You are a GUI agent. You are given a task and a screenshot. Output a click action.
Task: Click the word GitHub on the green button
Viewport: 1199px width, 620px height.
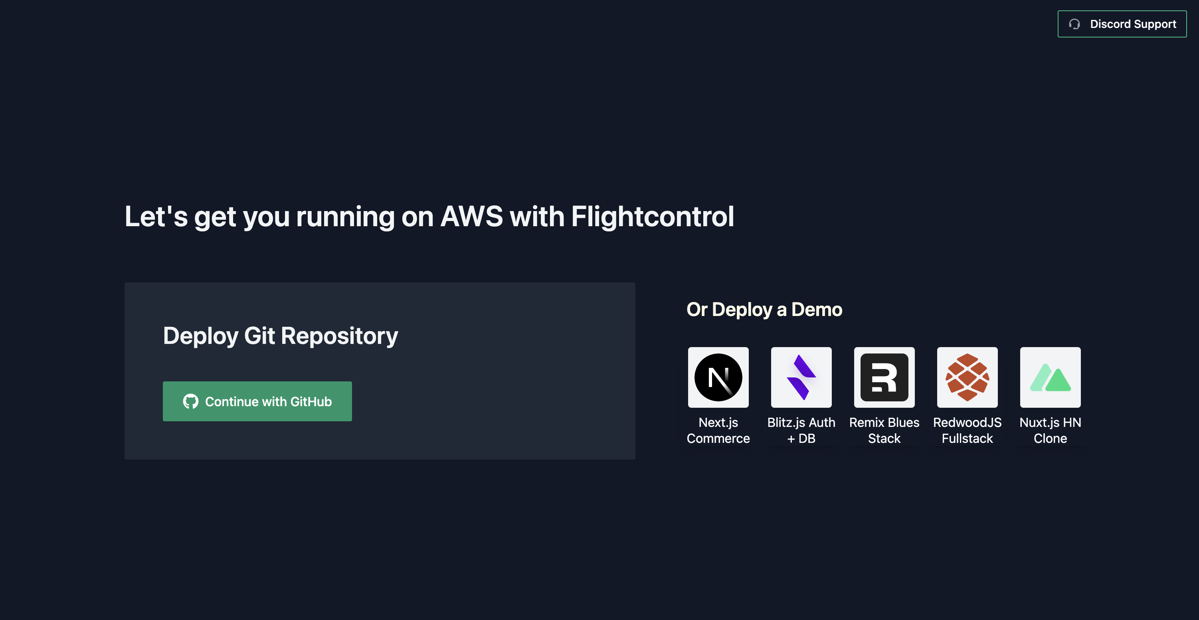tap(311, 401)
